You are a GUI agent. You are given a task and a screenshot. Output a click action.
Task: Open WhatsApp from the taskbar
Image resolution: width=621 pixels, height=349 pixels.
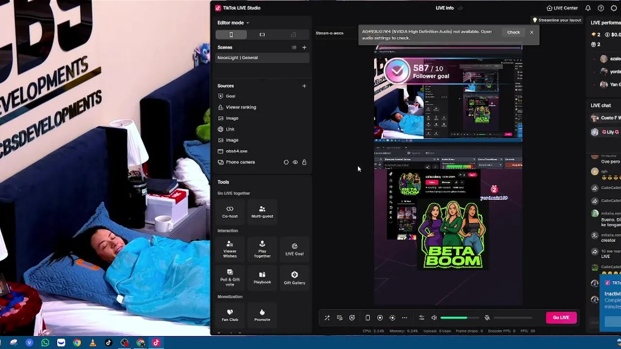[45, 343]
